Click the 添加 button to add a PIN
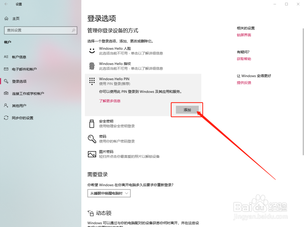The image size is (304, 227). coord(187,110)
